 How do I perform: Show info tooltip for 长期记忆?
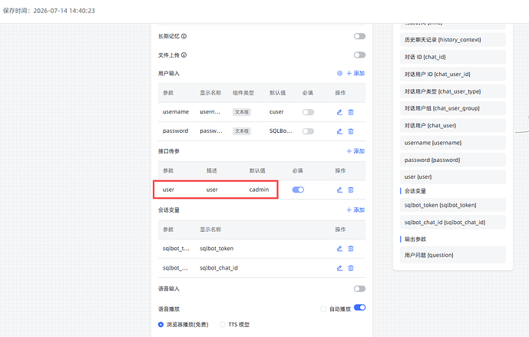pyautogui.click(x=183, y=36)
